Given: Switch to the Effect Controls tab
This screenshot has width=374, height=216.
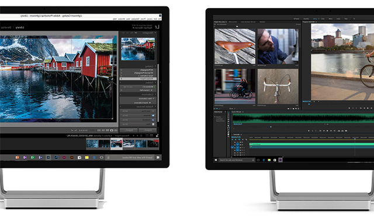Looking at the screenshot, I should [x=233, y=22].
